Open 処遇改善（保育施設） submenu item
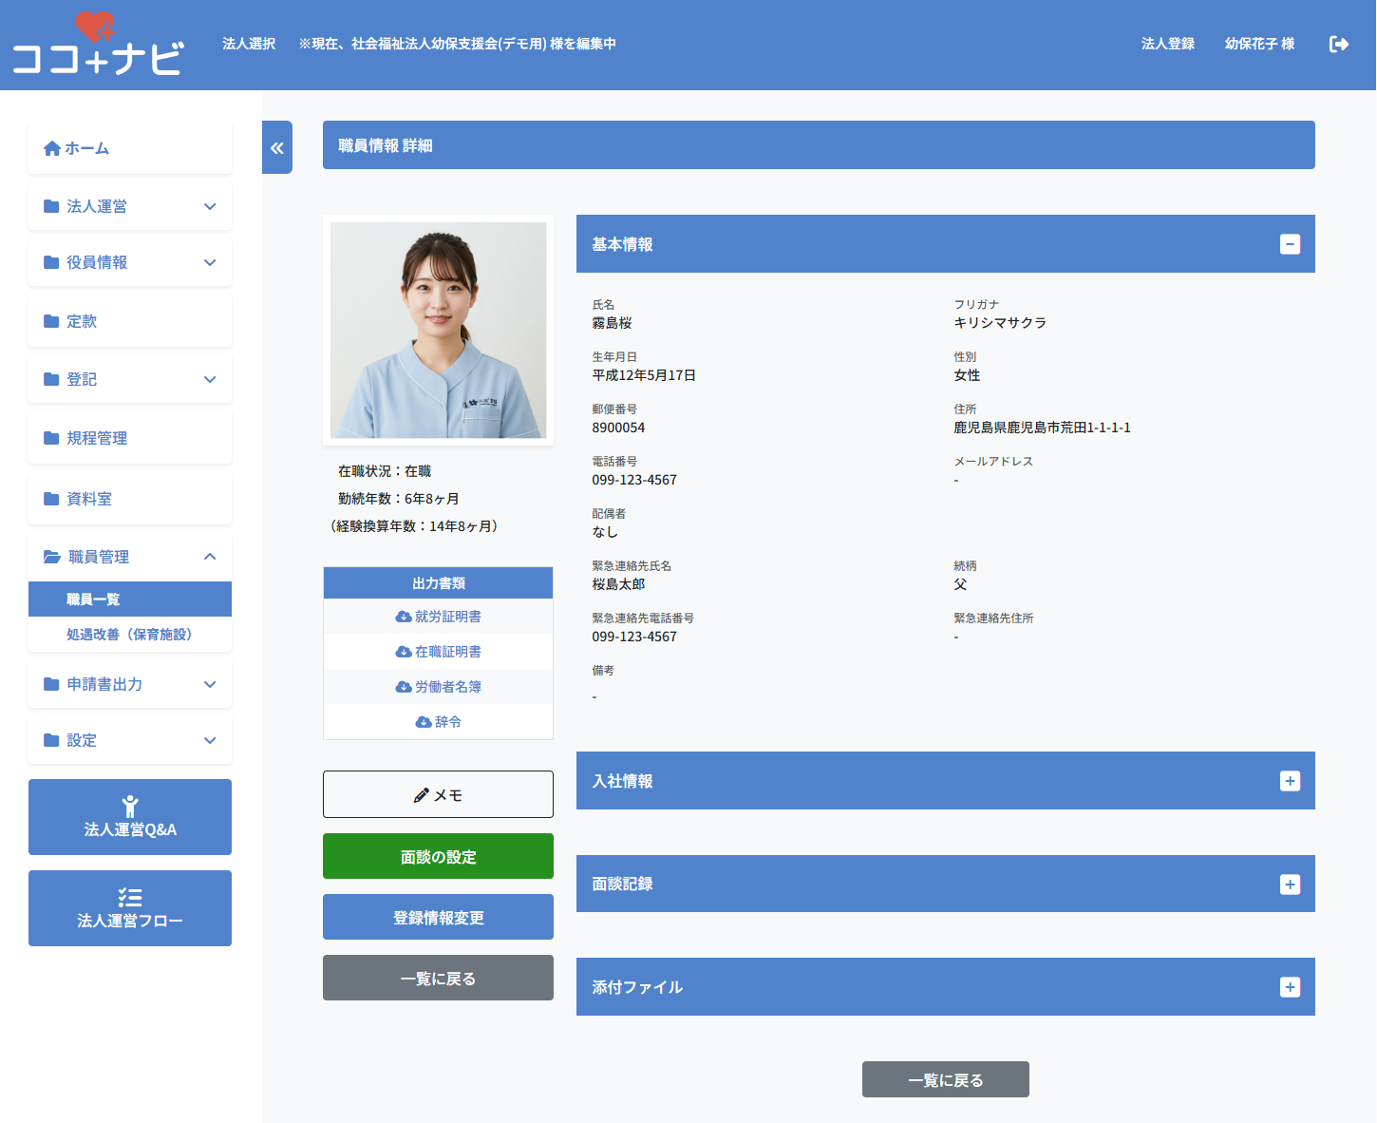Screen dimensions: 1377x1123 129,635
